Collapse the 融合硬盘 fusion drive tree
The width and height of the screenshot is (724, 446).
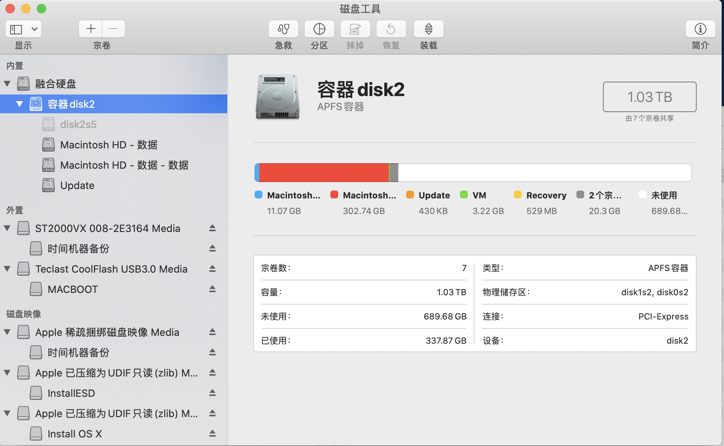(x=7, y=84)
